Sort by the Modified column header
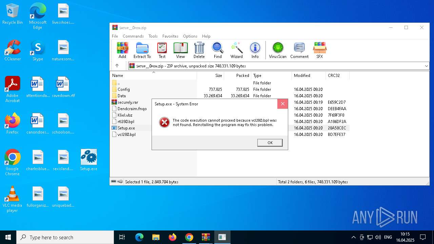434x244 pixels. (309, 76)
